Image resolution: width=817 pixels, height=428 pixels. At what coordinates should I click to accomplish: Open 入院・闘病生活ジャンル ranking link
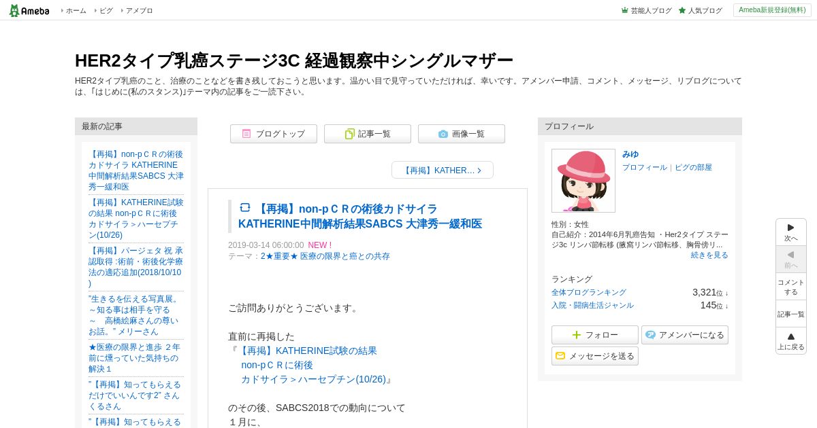click(x=592, y=305)
